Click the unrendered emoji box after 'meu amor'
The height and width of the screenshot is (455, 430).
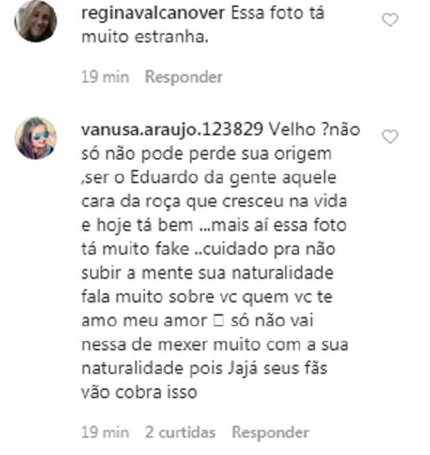(218, 320)
